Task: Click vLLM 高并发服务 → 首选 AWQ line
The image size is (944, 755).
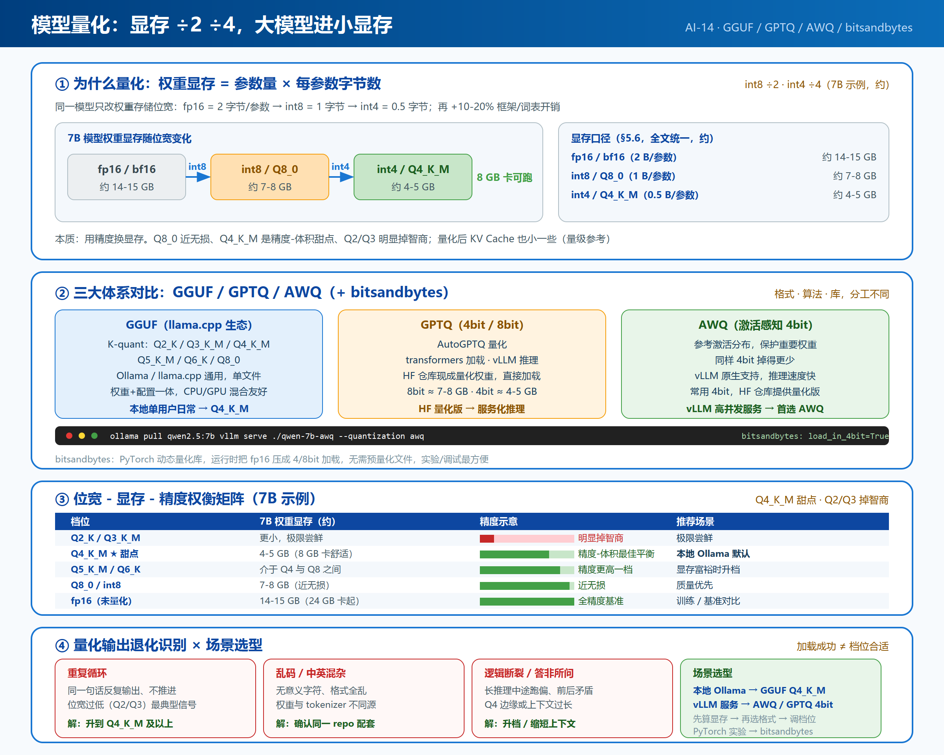Action: pos(755,409)
